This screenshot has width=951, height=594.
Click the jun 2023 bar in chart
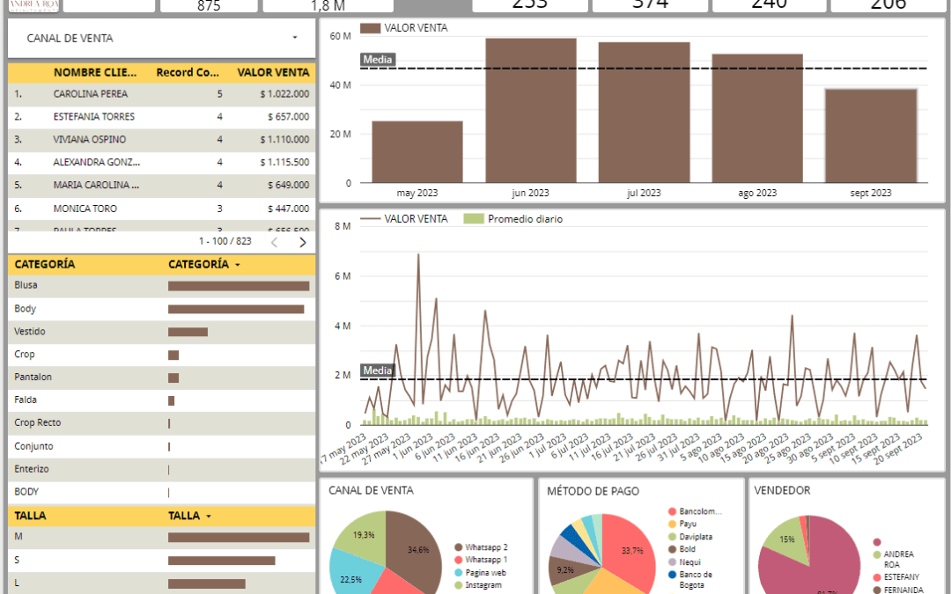tap(530, 110)
